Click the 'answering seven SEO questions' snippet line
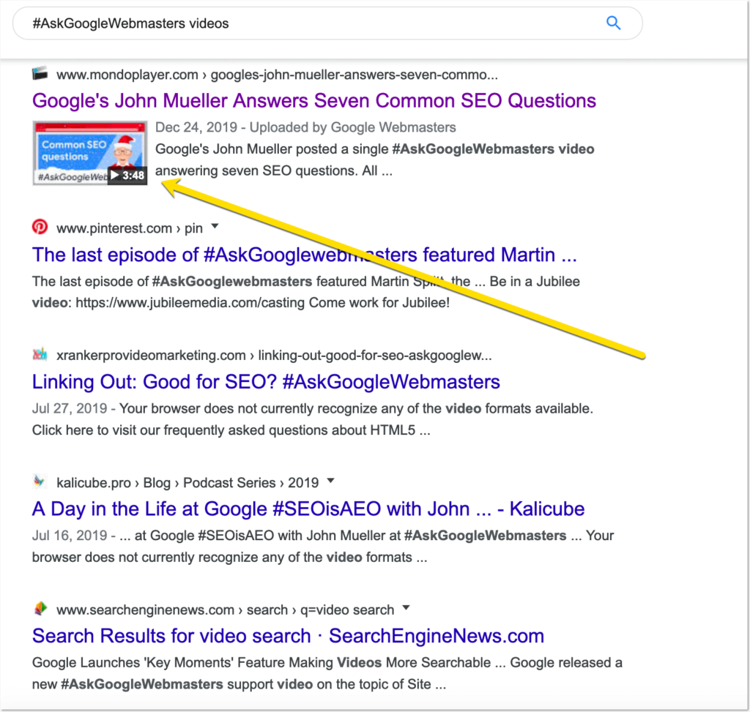750x712 pixels. 274,170
